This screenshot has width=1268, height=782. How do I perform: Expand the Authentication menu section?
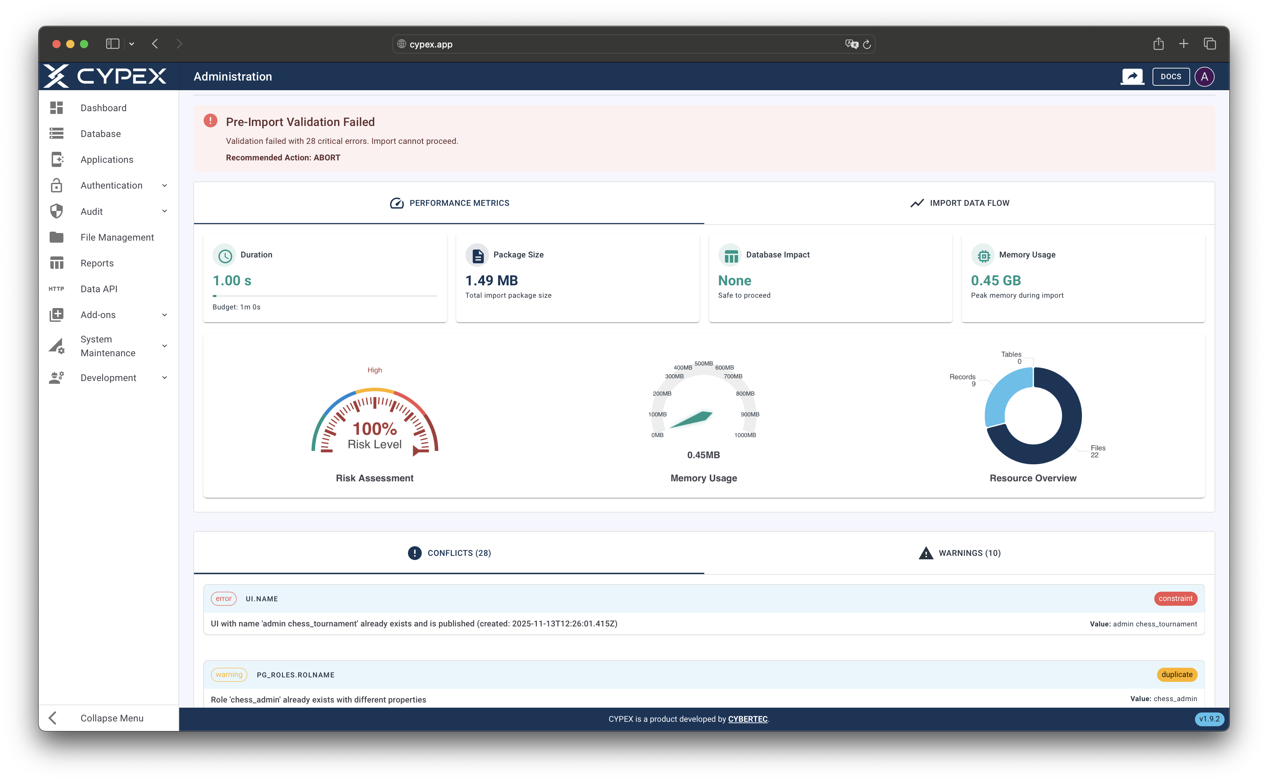tap(164, 185)
